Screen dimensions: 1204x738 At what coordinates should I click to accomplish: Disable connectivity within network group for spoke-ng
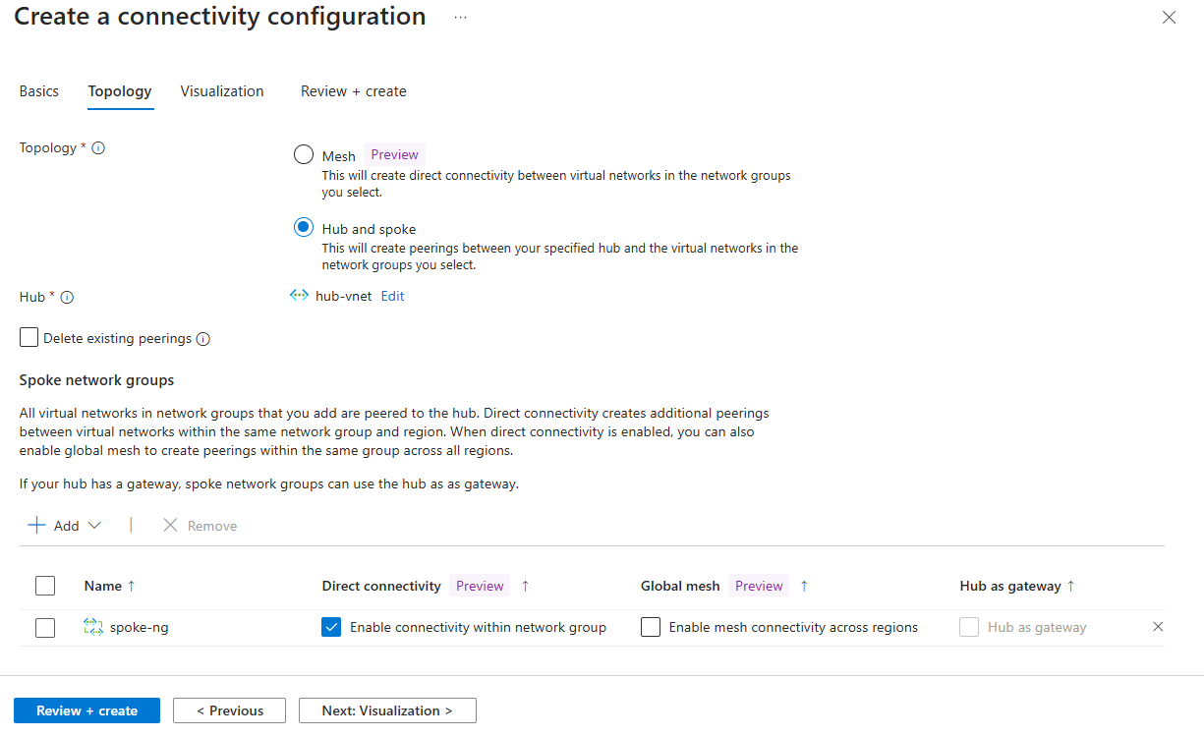pyautogui.click(x=331, y=626)
